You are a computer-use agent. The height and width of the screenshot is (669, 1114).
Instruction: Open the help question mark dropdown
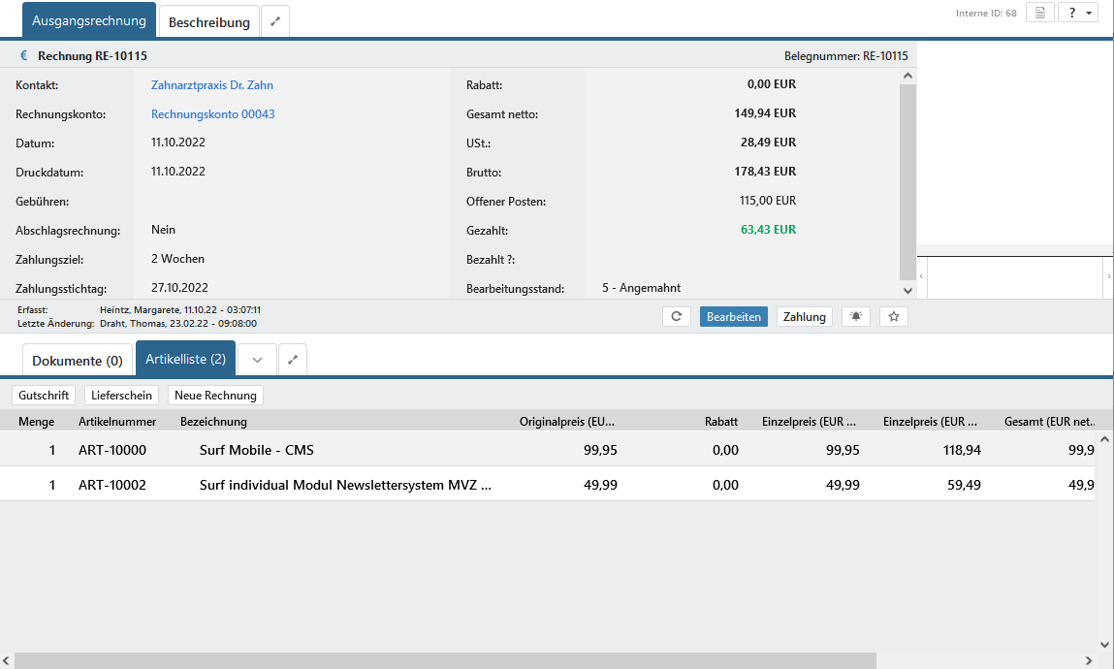pyautogui.click(x=1077, y=13)
